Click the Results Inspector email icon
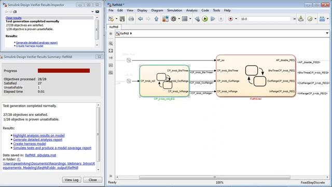Viewport: 332px width, 187px height. click(97, 11)
